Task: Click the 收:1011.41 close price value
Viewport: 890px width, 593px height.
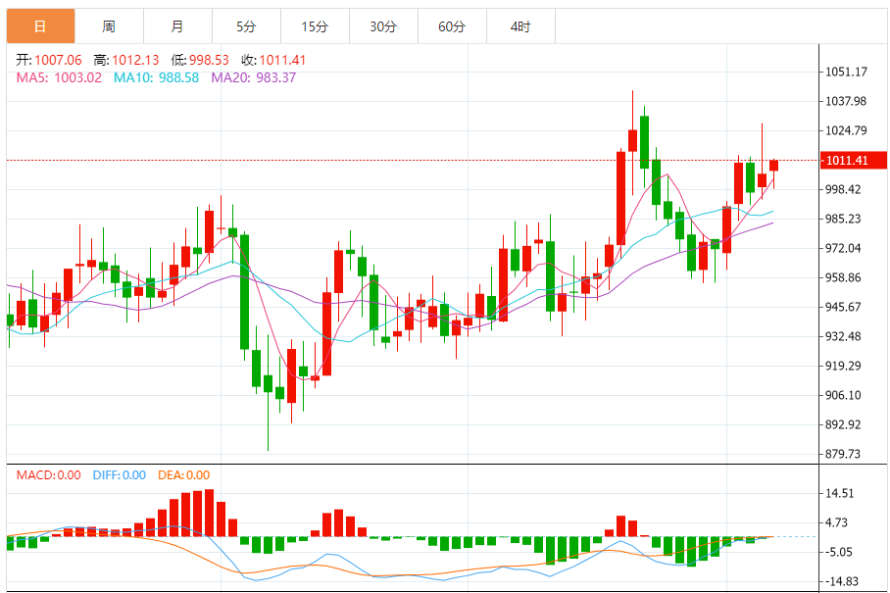Action: [273, 60]
